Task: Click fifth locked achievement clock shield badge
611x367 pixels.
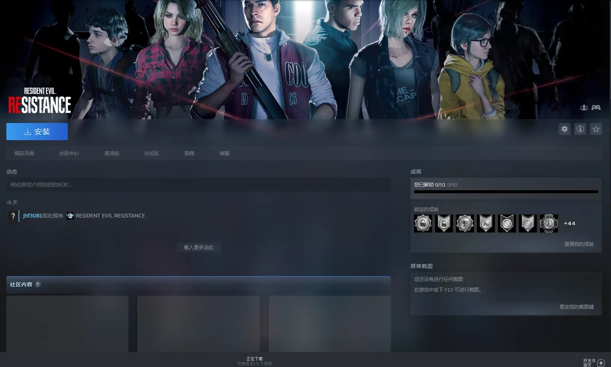Action: point(507,223)
